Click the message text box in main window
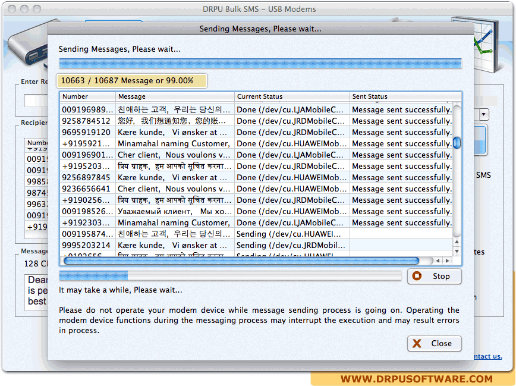This screenshot has height=386, width=516. 36,293
